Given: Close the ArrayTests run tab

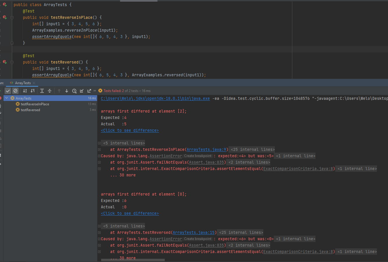Looking at the screenshot, I should [34, 83].
